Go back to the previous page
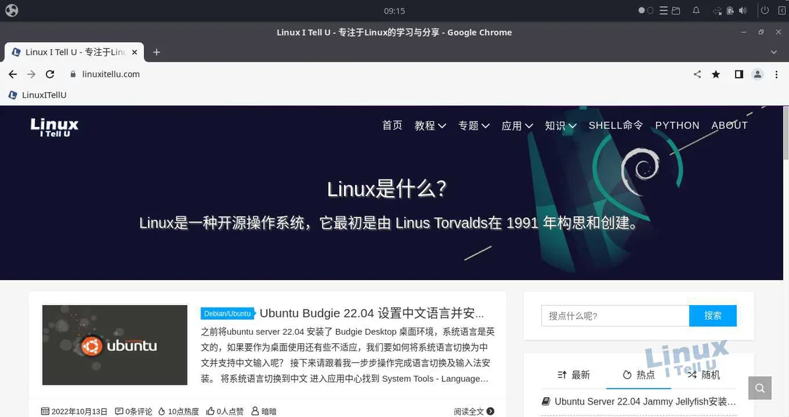789x417 pixels. pyautogui.click(x=12, y=74)
